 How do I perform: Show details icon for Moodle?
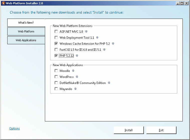point(73,71)
